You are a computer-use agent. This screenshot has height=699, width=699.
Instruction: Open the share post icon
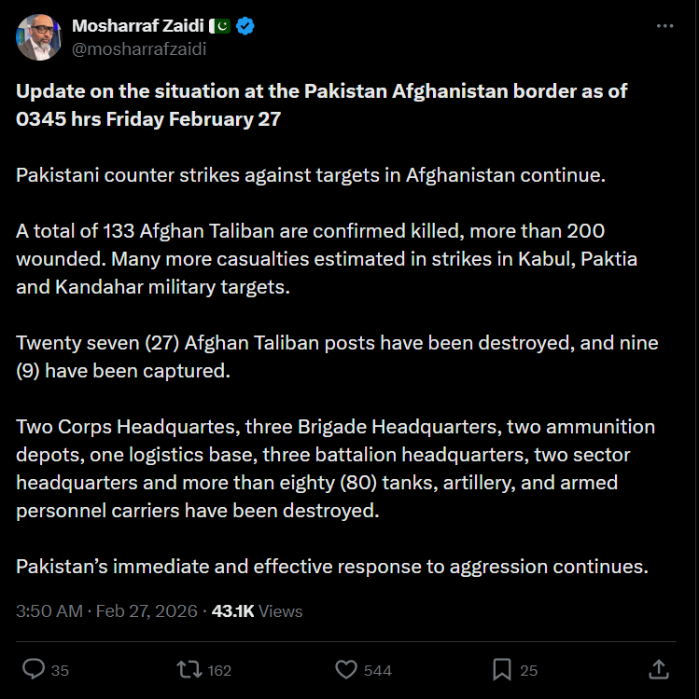(x=658, y=669)
